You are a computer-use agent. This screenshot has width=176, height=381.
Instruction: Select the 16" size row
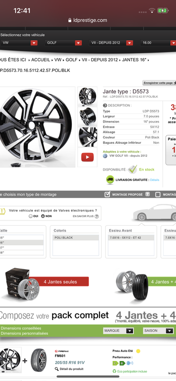pyautogui.click(x=21, y=243)
